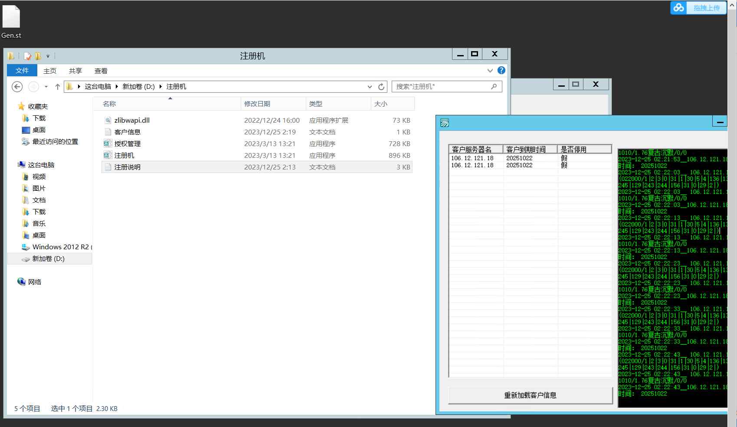Screen dimensions: 737x427
Task: Open the address bar history dropdown
Action: pos(369,86)
